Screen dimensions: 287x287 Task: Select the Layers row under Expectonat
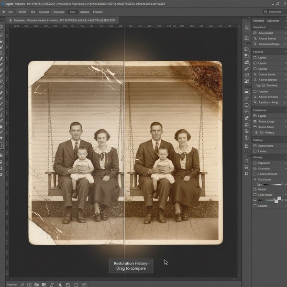coord(269,116)
